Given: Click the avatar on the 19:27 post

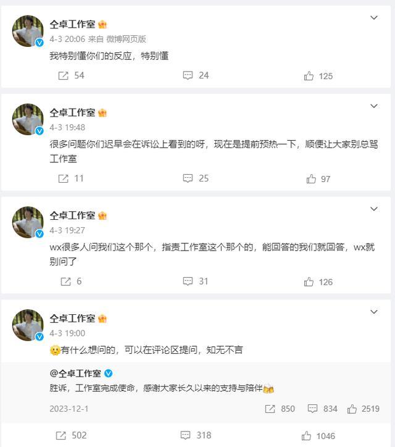Looking at the screenshot, I should [28, 222].
